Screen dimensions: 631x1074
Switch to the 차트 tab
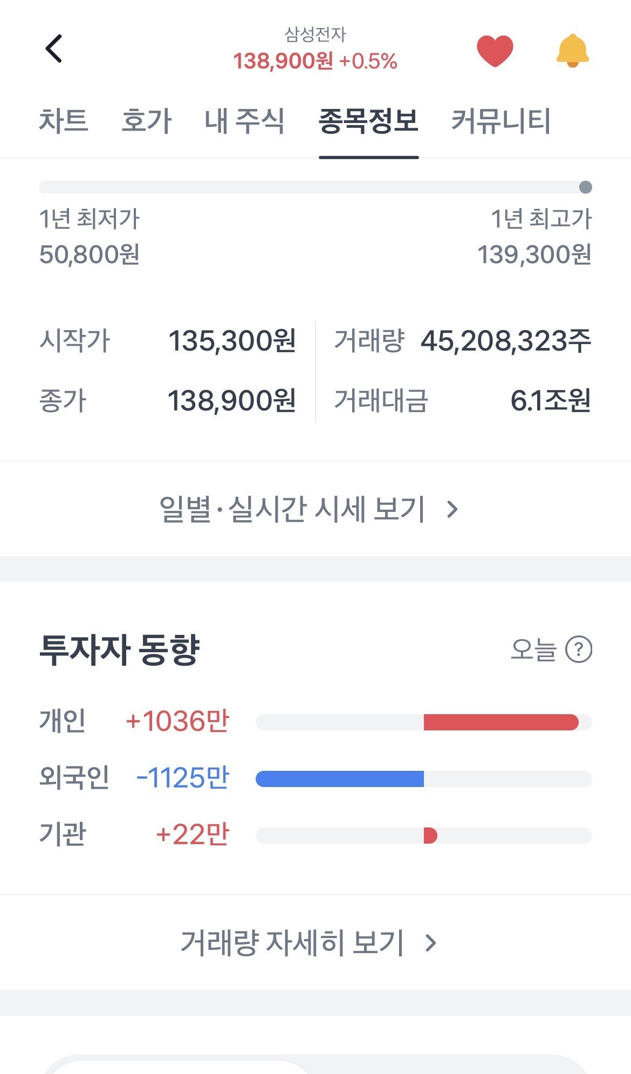[x=64, y=120]
